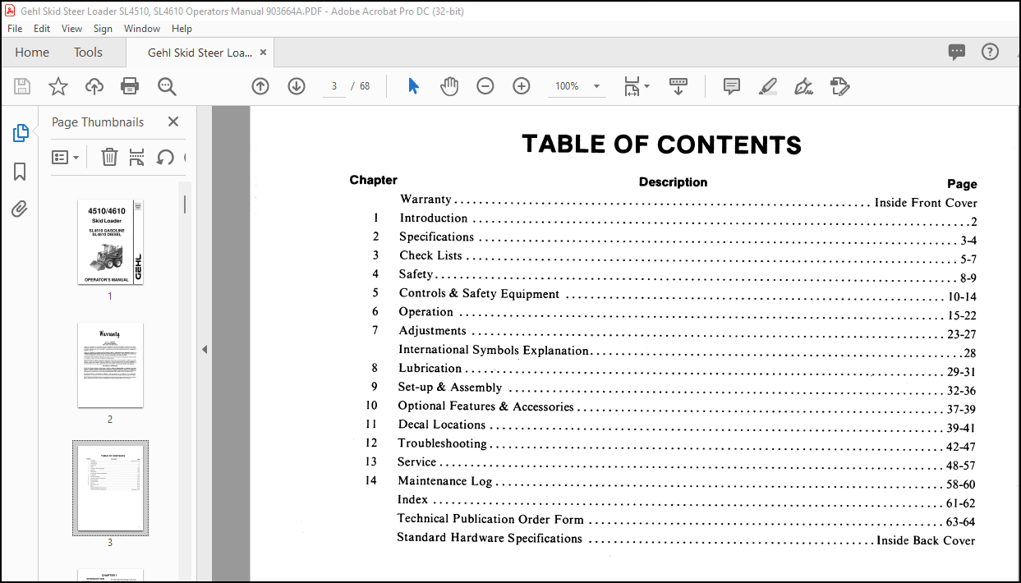The width and height of the screenshot is (1021, 583).
Task: Open the File menu
Action: [x=15, y=28]
